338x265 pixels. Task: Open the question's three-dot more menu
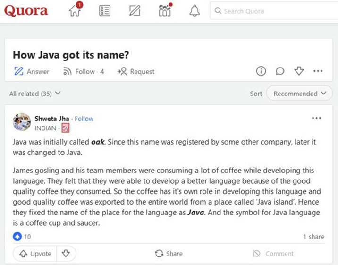[318, 71]
